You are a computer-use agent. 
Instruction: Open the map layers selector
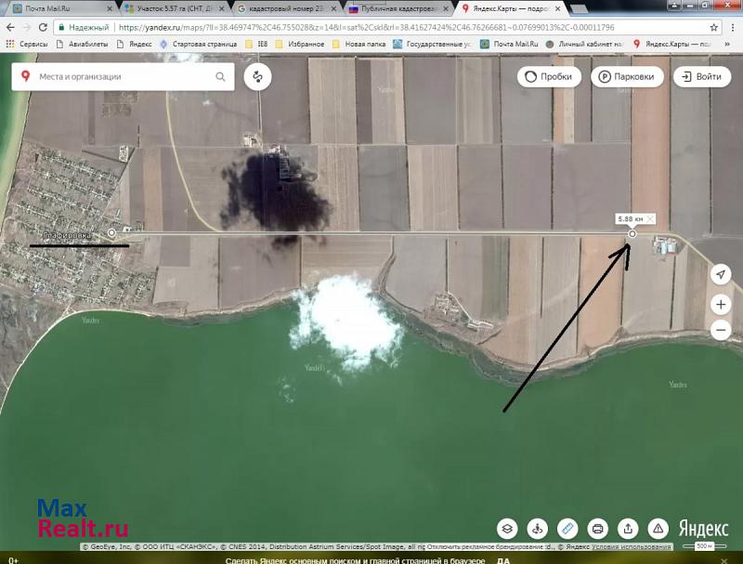coord(507,529)
